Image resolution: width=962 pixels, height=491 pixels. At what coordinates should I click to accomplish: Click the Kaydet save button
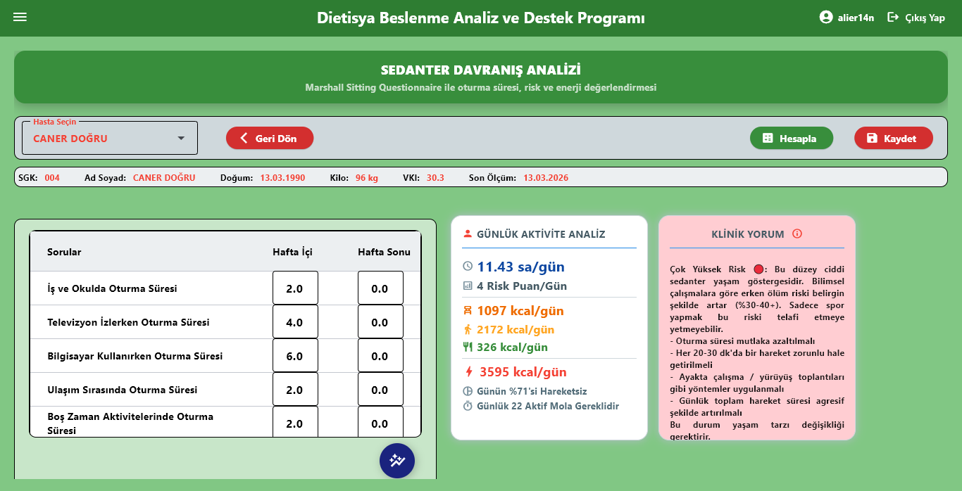click(894, 138)
